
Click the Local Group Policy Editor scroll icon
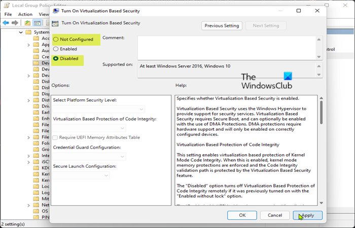pos(7,5)
